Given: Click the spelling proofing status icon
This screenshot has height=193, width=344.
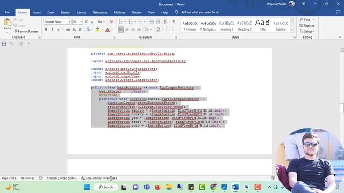Looking at the screenshot, I should pyautogui.click(x=41, y=178).
